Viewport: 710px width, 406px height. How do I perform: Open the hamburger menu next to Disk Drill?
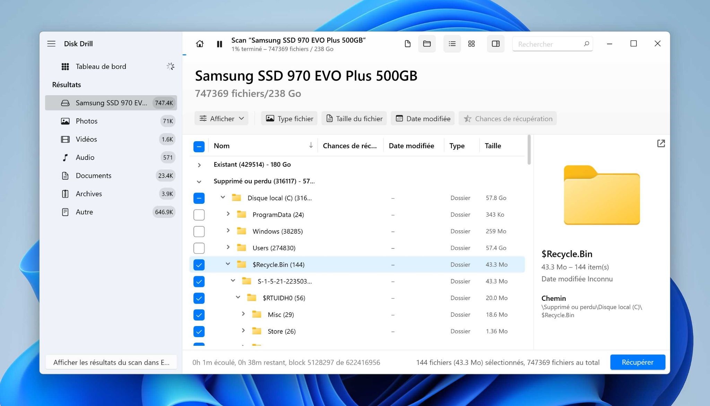tap(51, 44)
